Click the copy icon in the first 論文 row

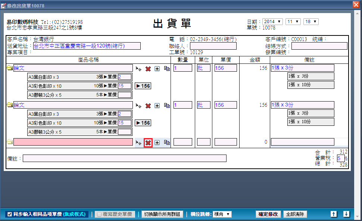[x=167, y=69]
